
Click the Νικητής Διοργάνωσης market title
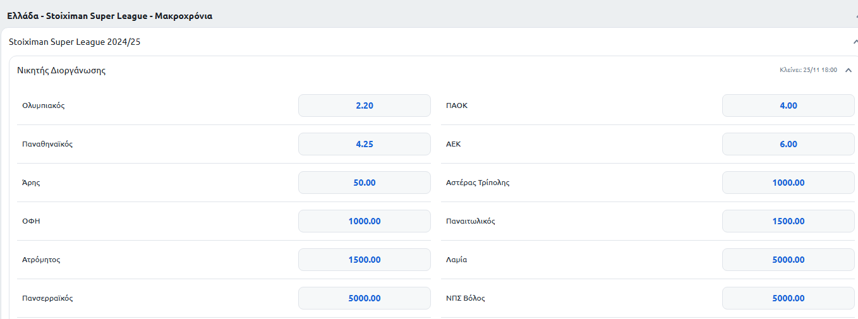pos(61,71)
